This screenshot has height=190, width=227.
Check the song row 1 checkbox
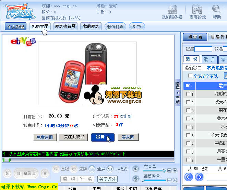[x=188, y=94]
